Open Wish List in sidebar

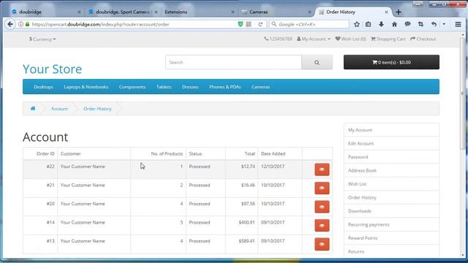point(391,184)
